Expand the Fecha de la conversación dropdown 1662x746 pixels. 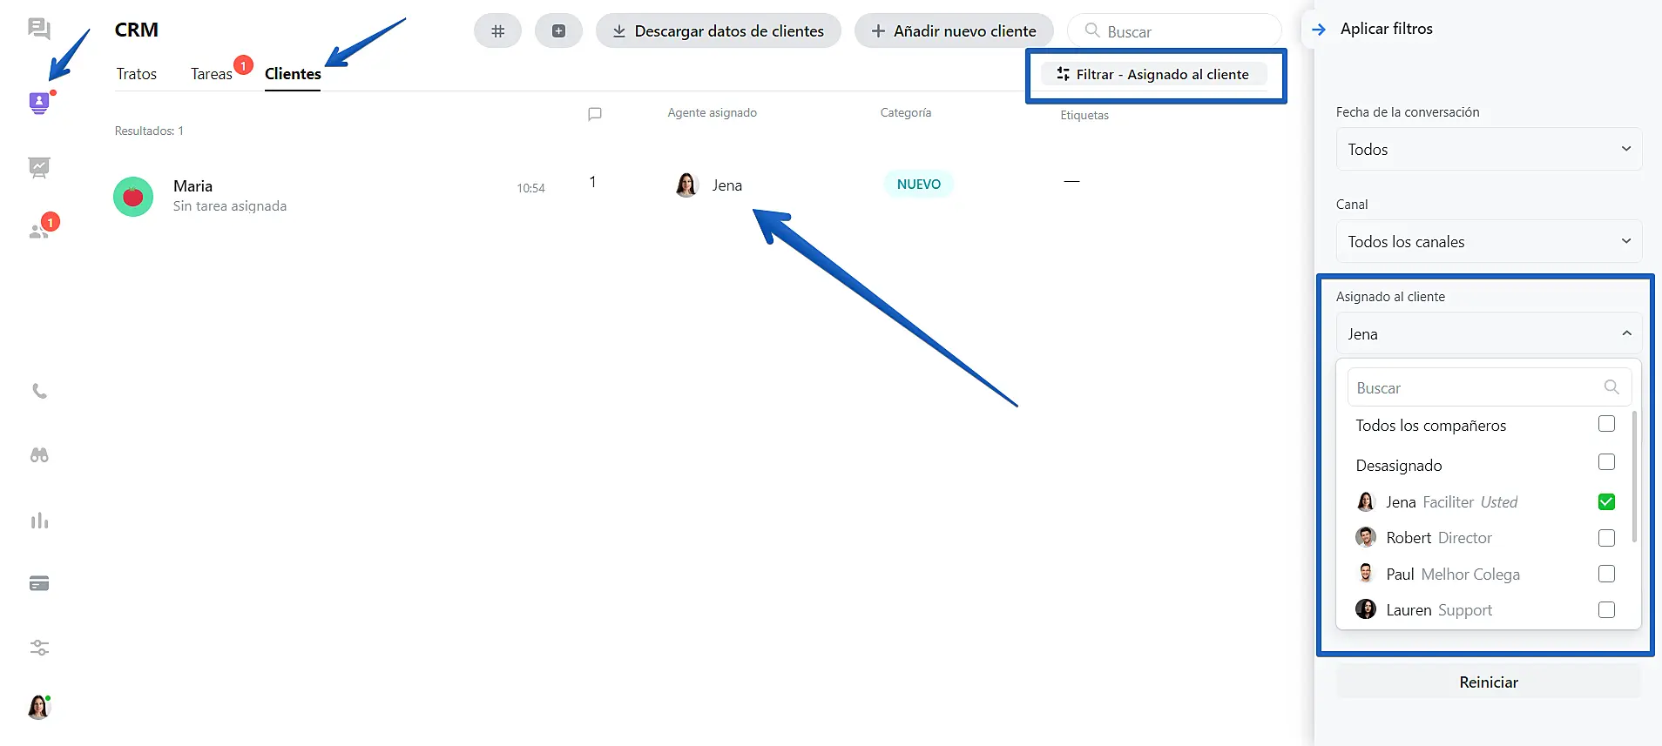[1488, 150]
